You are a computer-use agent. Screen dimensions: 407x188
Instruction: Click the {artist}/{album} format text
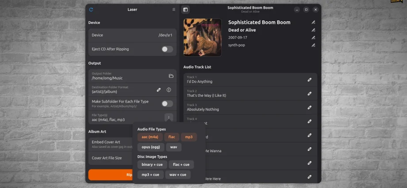[x=104, y=92]
